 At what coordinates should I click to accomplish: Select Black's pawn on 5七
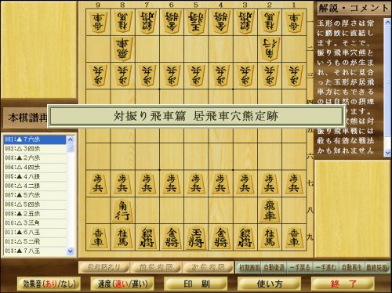tap(196, 183)
